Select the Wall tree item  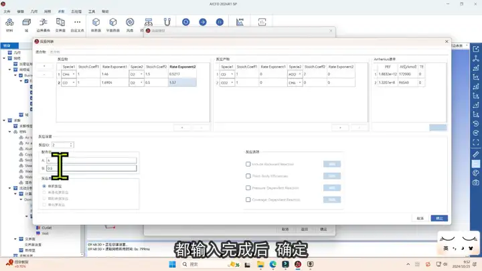pos(45,234)
